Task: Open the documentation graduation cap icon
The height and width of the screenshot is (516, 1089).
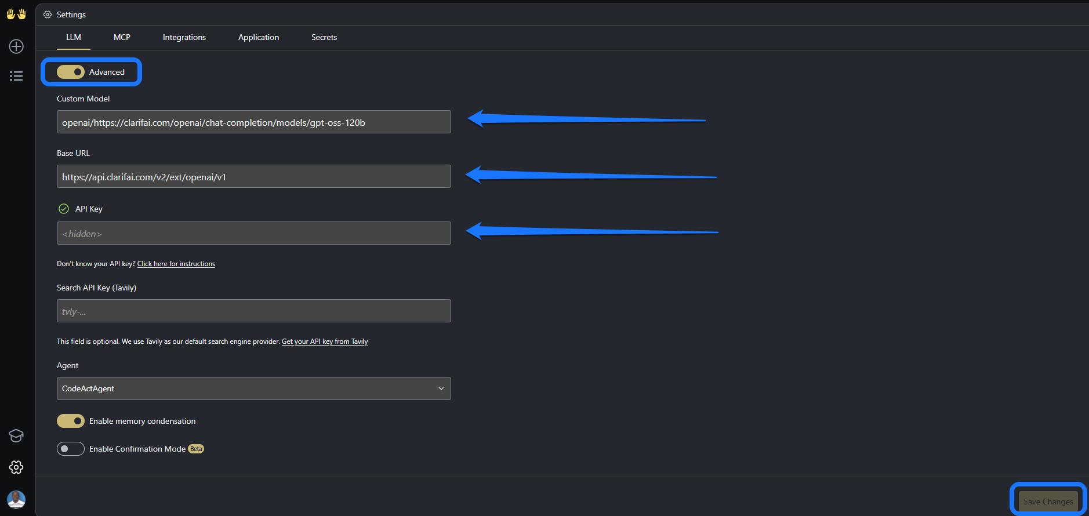Action: tap(16, 435)
